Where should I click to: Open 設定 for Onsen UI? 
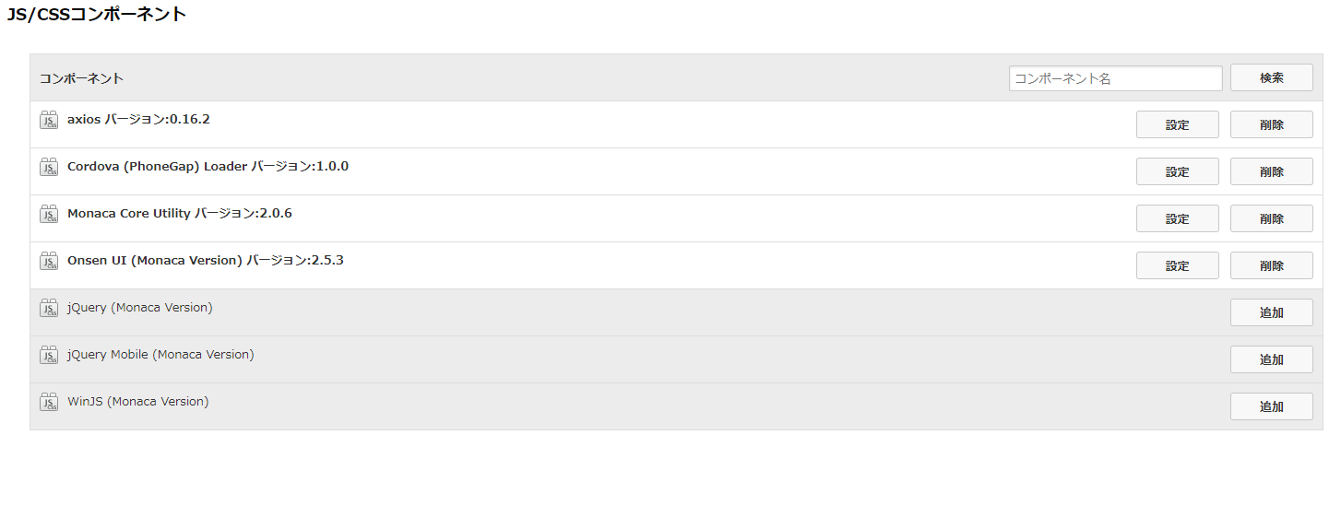(x=1177, y=265)
